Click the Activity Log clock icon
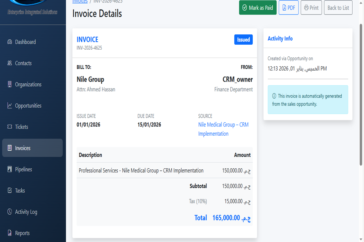Image resolution: width=364 pixels, height=242 pixels. 9,212
